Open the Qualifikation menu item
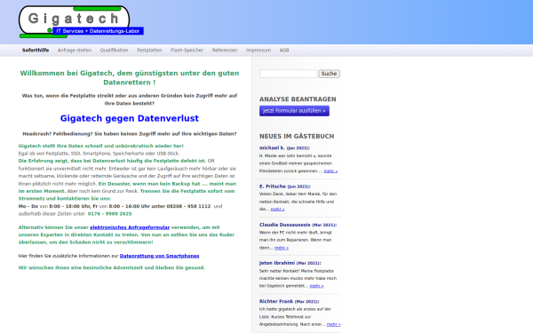Viewport: 533px width, 333px height. (115, 51)
